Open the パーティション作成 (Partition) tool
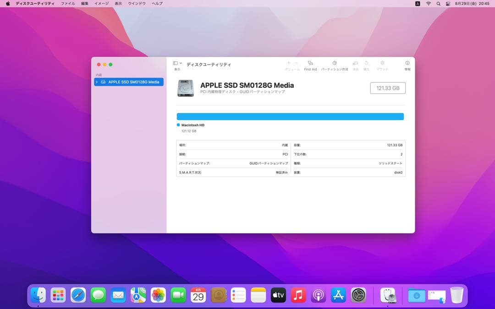 pos(335,63)
